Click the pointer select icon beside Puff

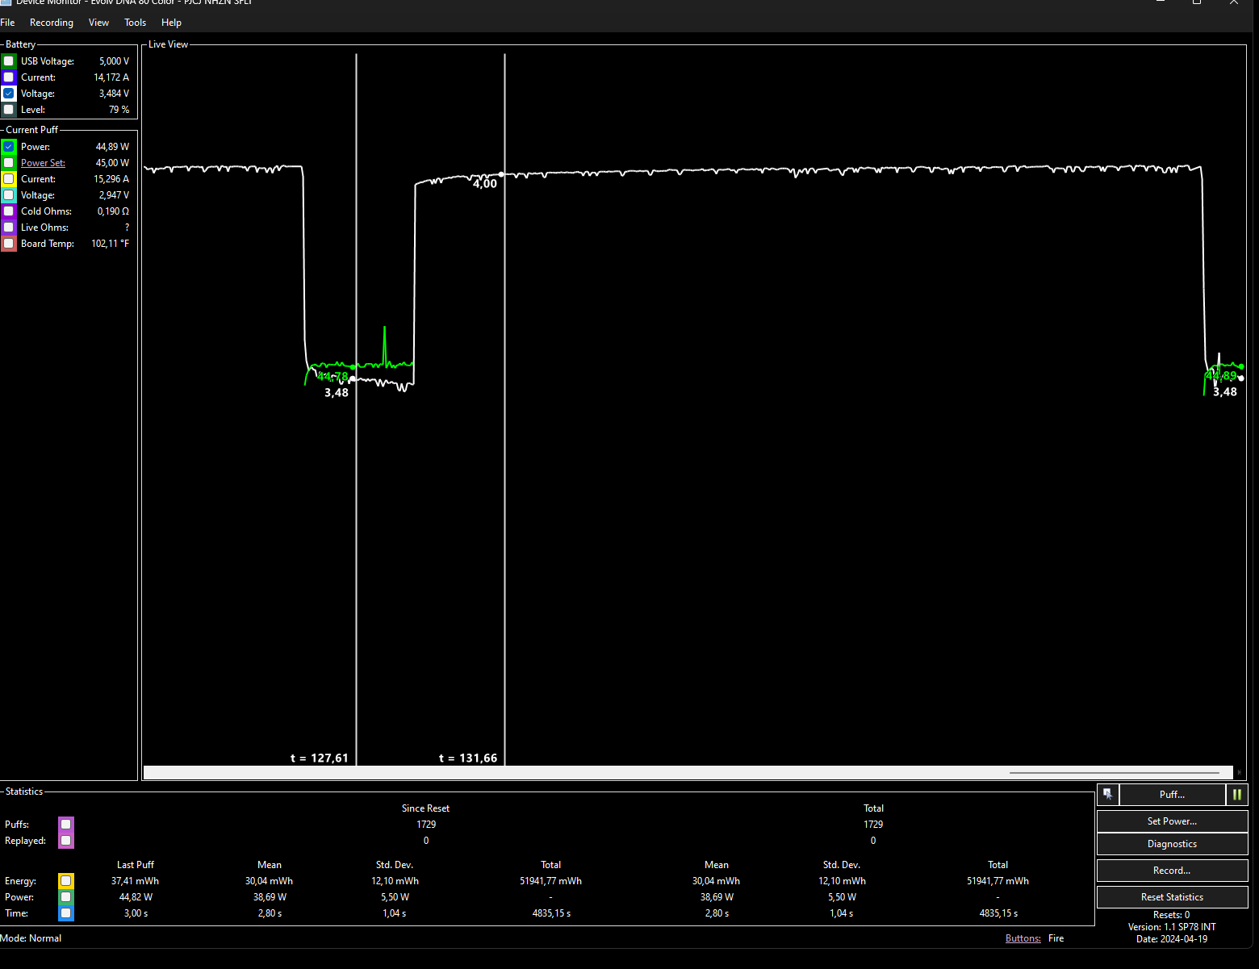click(1107, 795)
